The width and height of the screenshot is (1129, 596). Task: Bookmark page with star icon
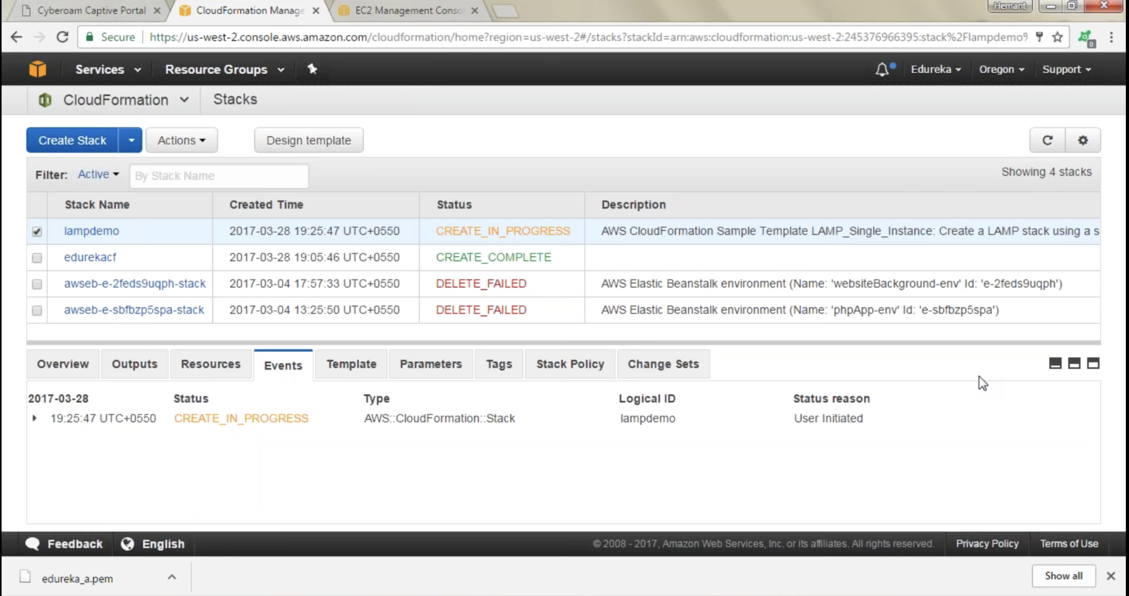coord(1058,37)
